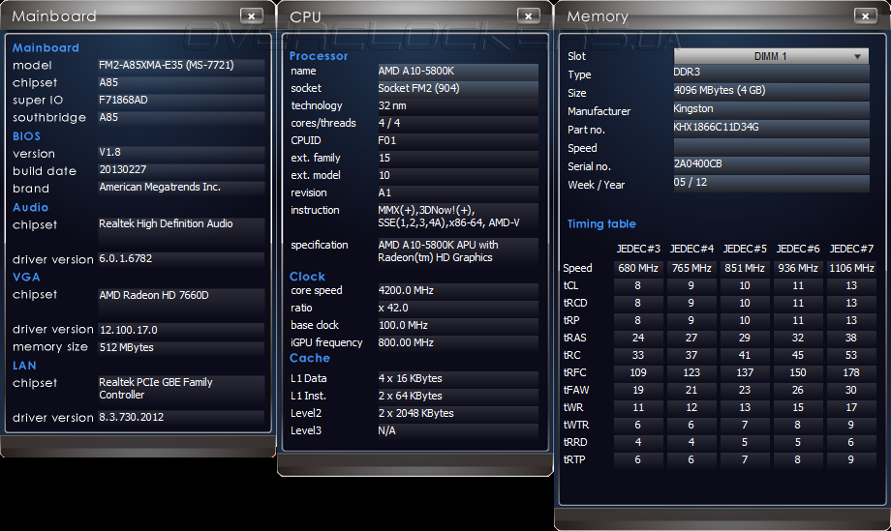Screen dimensions: 891x531
Task: Click JEDEC#7 speed 1106 MHz
Action: point(851,268)
